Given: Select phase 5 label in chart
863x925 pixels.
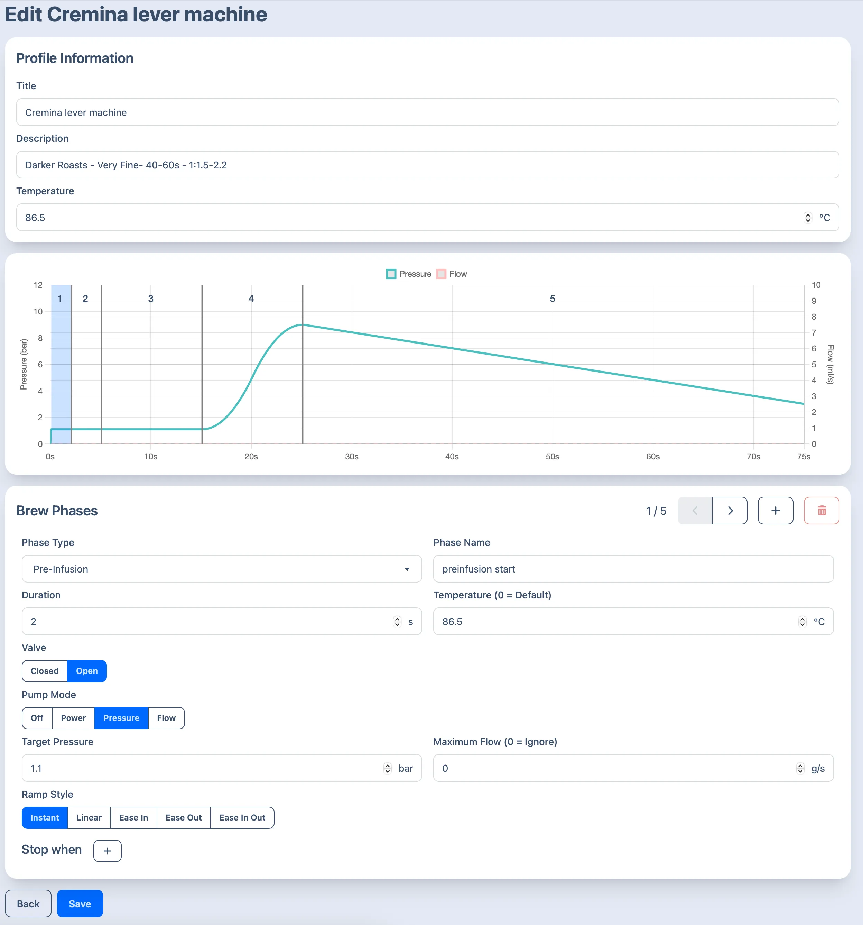Looking at the screenshot, I should [553, 299].
